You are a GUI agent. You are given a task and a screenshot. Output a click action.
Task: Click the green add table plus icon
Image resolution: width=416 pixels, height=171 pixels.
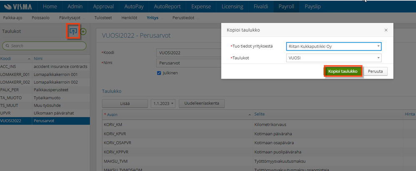point(83,32)
